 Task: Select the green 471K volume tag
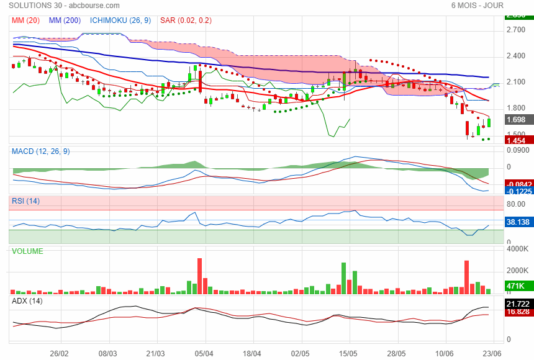[519, 286]
